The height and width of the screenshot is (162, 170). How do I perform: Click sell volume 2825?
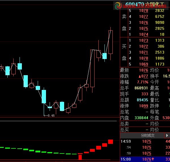click(x=160, y=28)
